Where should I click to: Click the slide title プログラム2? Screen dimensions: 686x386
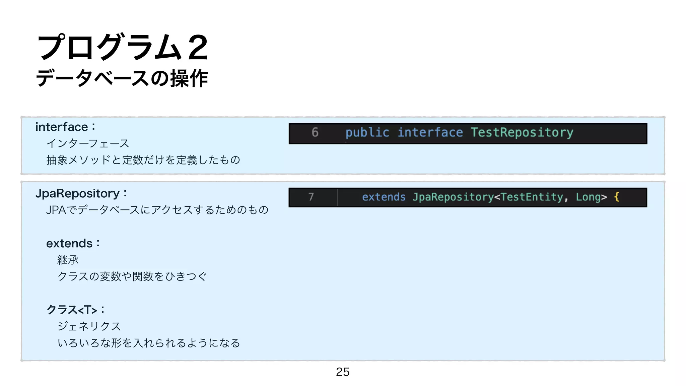point(123,47)
